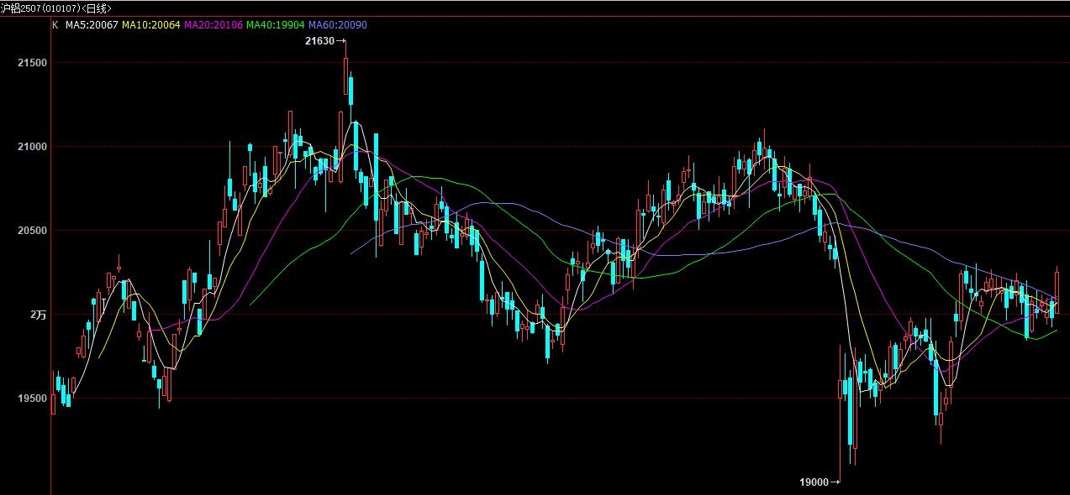The width and height of the screenshot is (1070, 495).
Task: Click the 2万 price axis label
Action: click(39, 315)
